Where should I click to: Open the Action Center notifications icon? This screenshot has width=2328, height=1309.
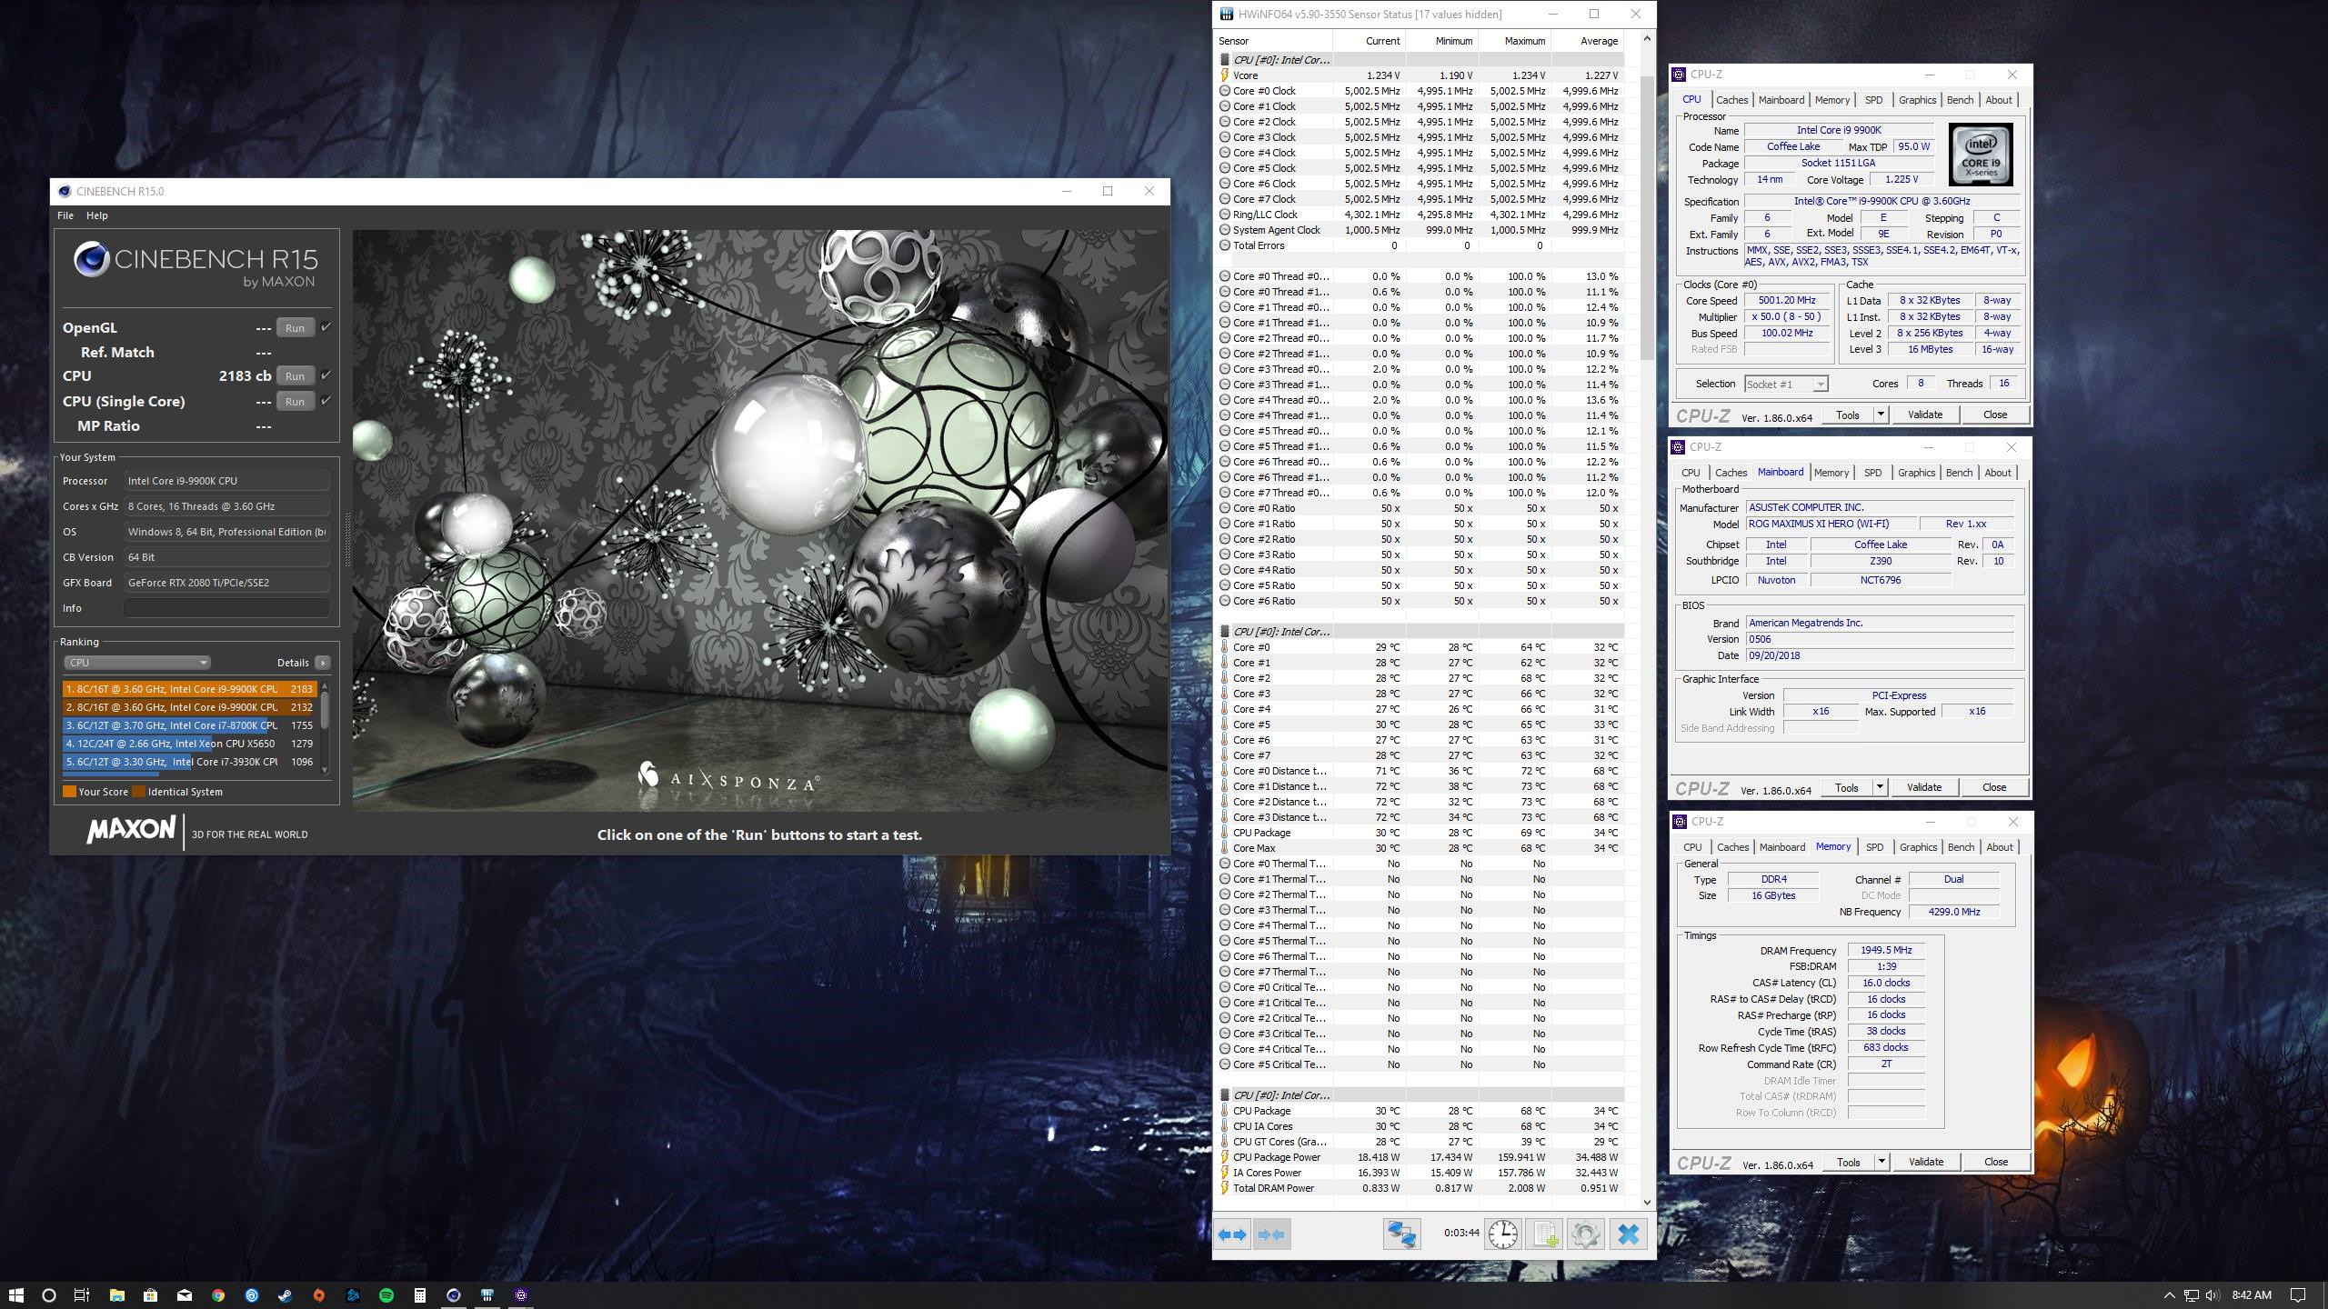[x=2298, y=1295]
